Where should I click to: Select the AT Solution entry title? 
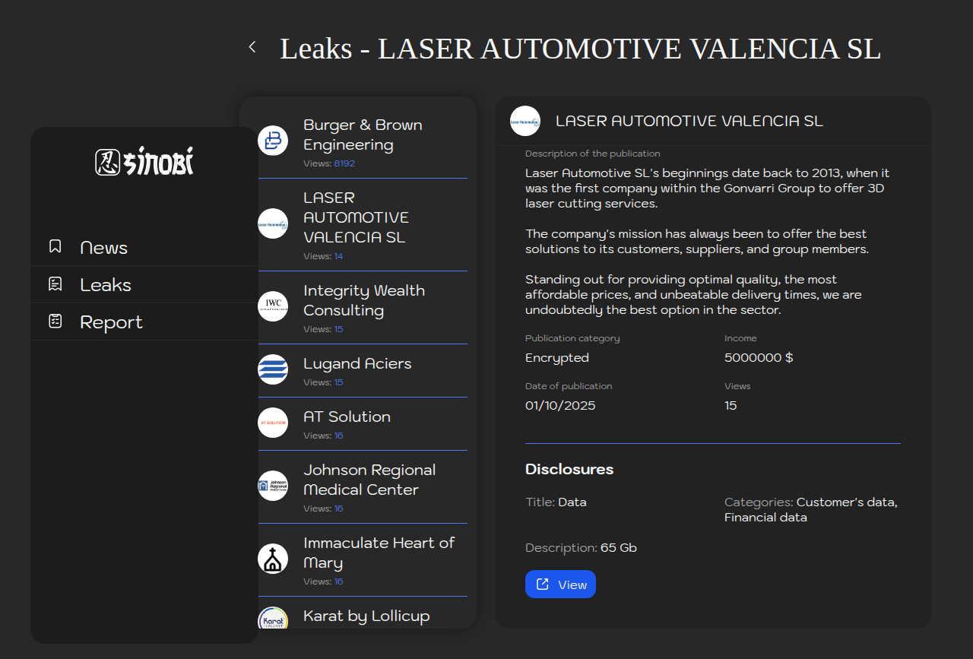347,417
